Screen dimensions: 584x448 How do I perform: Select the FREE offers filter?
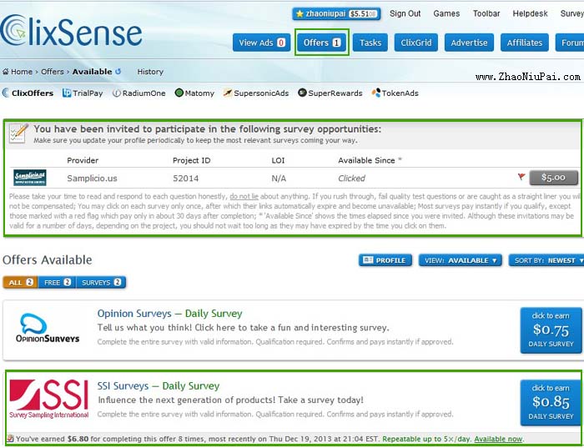57,282
